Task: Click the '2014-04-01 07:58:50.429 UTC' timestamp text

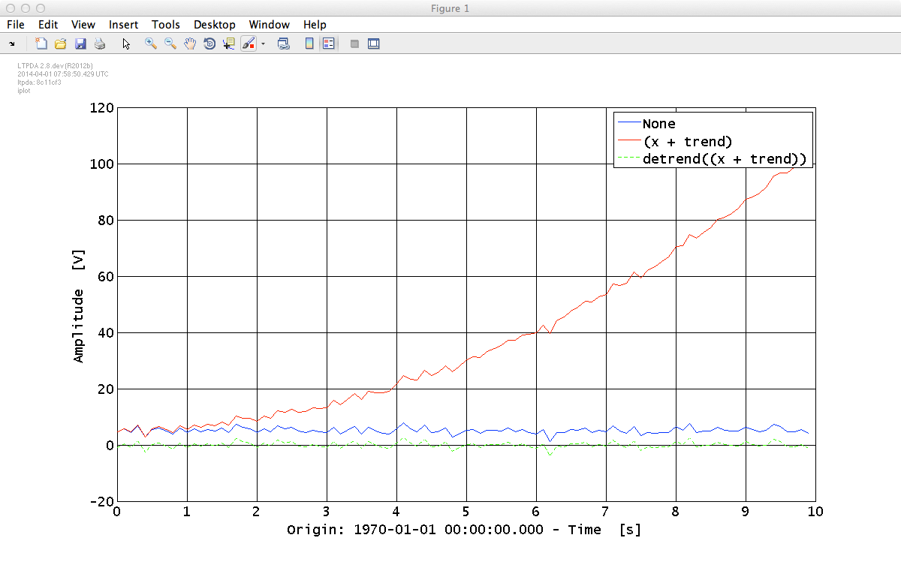Action: (x=63, y=74)
